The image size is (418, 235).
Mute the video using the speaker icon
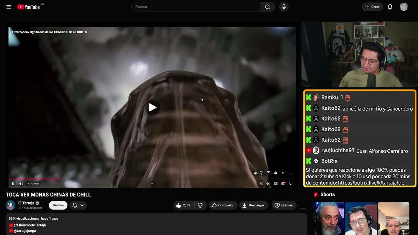21,183
